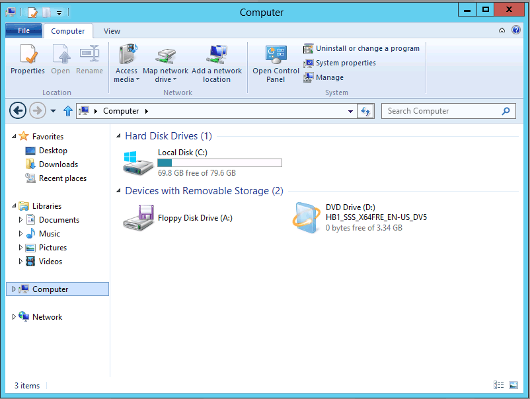The image size is (530, 399).
Task: Select the DVD Drive (D:) icon
Action: click(307, 217)
